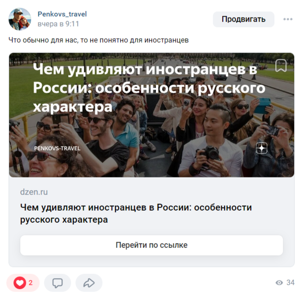Open comments with the speech bubble icon
Viewport: 304px width, 296px height.
(57, 283)
